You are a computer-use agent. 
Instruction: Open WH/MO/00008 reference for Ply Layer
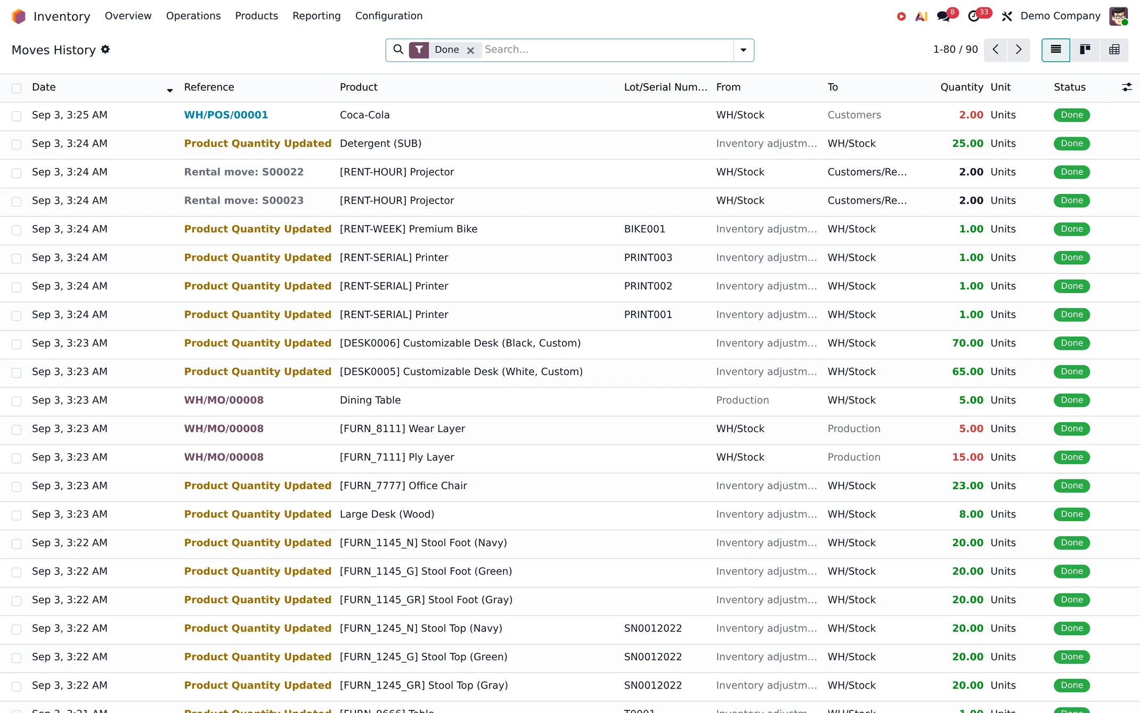(x=224, y=457)
